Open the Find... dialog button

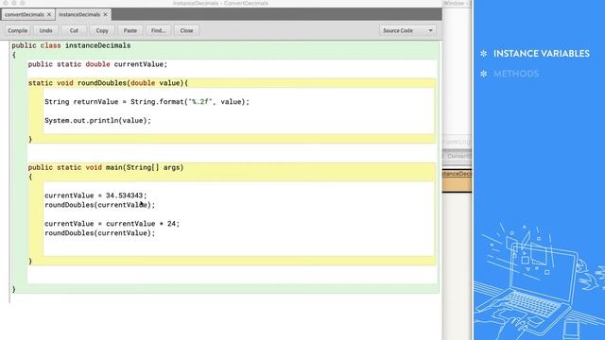coord(158,30)
